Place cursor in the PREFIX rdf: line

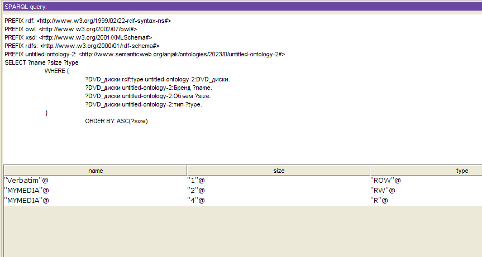88,21
